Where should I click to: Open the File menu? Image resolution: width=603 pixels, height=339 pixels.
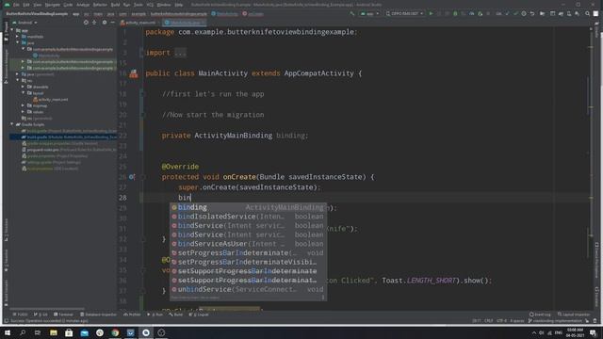[16, 5]
